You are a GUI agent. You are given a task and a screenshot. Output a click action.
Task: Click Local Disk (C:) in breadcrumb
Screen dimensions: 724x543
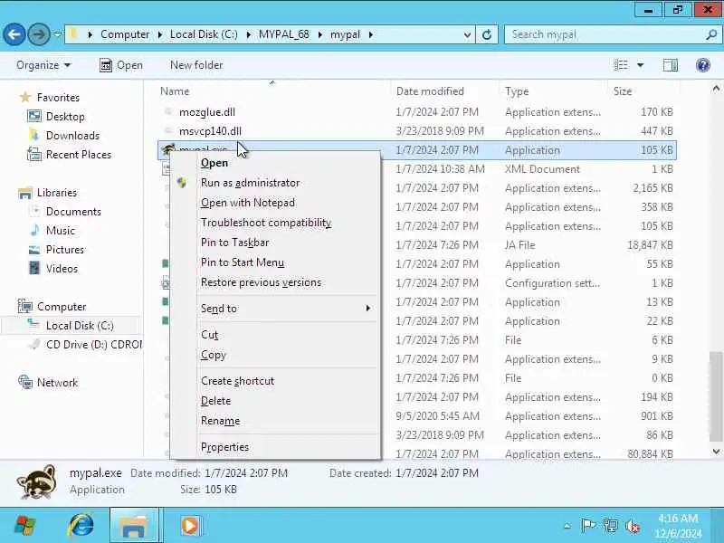[x=204, y=34]
